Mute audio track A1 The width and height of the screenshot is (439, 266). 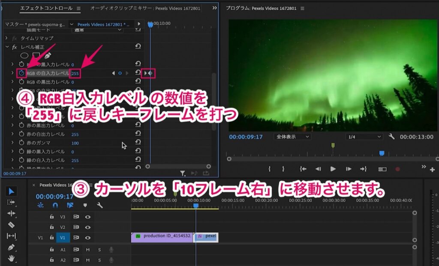point(87,249)
